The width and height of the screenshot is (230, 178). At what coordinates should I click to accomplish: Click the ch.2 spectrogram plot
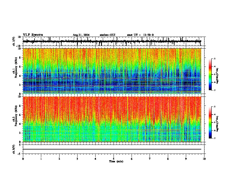pos(112,119)
